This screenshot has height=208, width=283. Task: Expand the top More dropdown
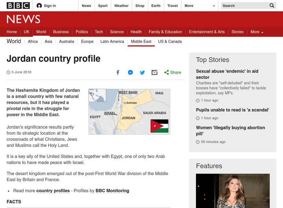click(x=200, y=6)
